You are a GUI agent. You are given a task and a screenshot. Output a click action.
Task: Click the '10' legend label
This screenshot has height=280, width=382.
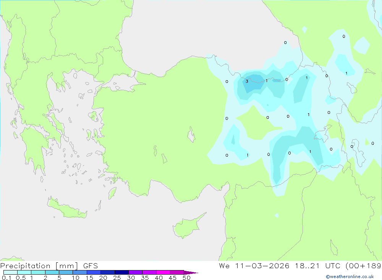click(76, 278)
